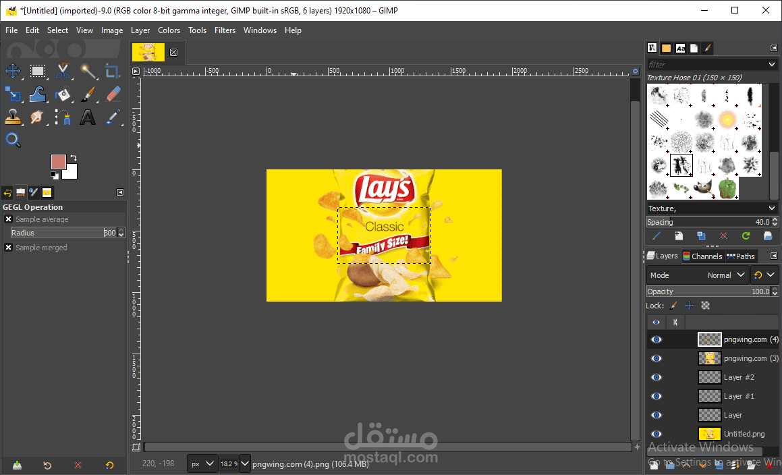The image size is (782, 475).
Task: Create a new brush
Action: coord(679,235)
